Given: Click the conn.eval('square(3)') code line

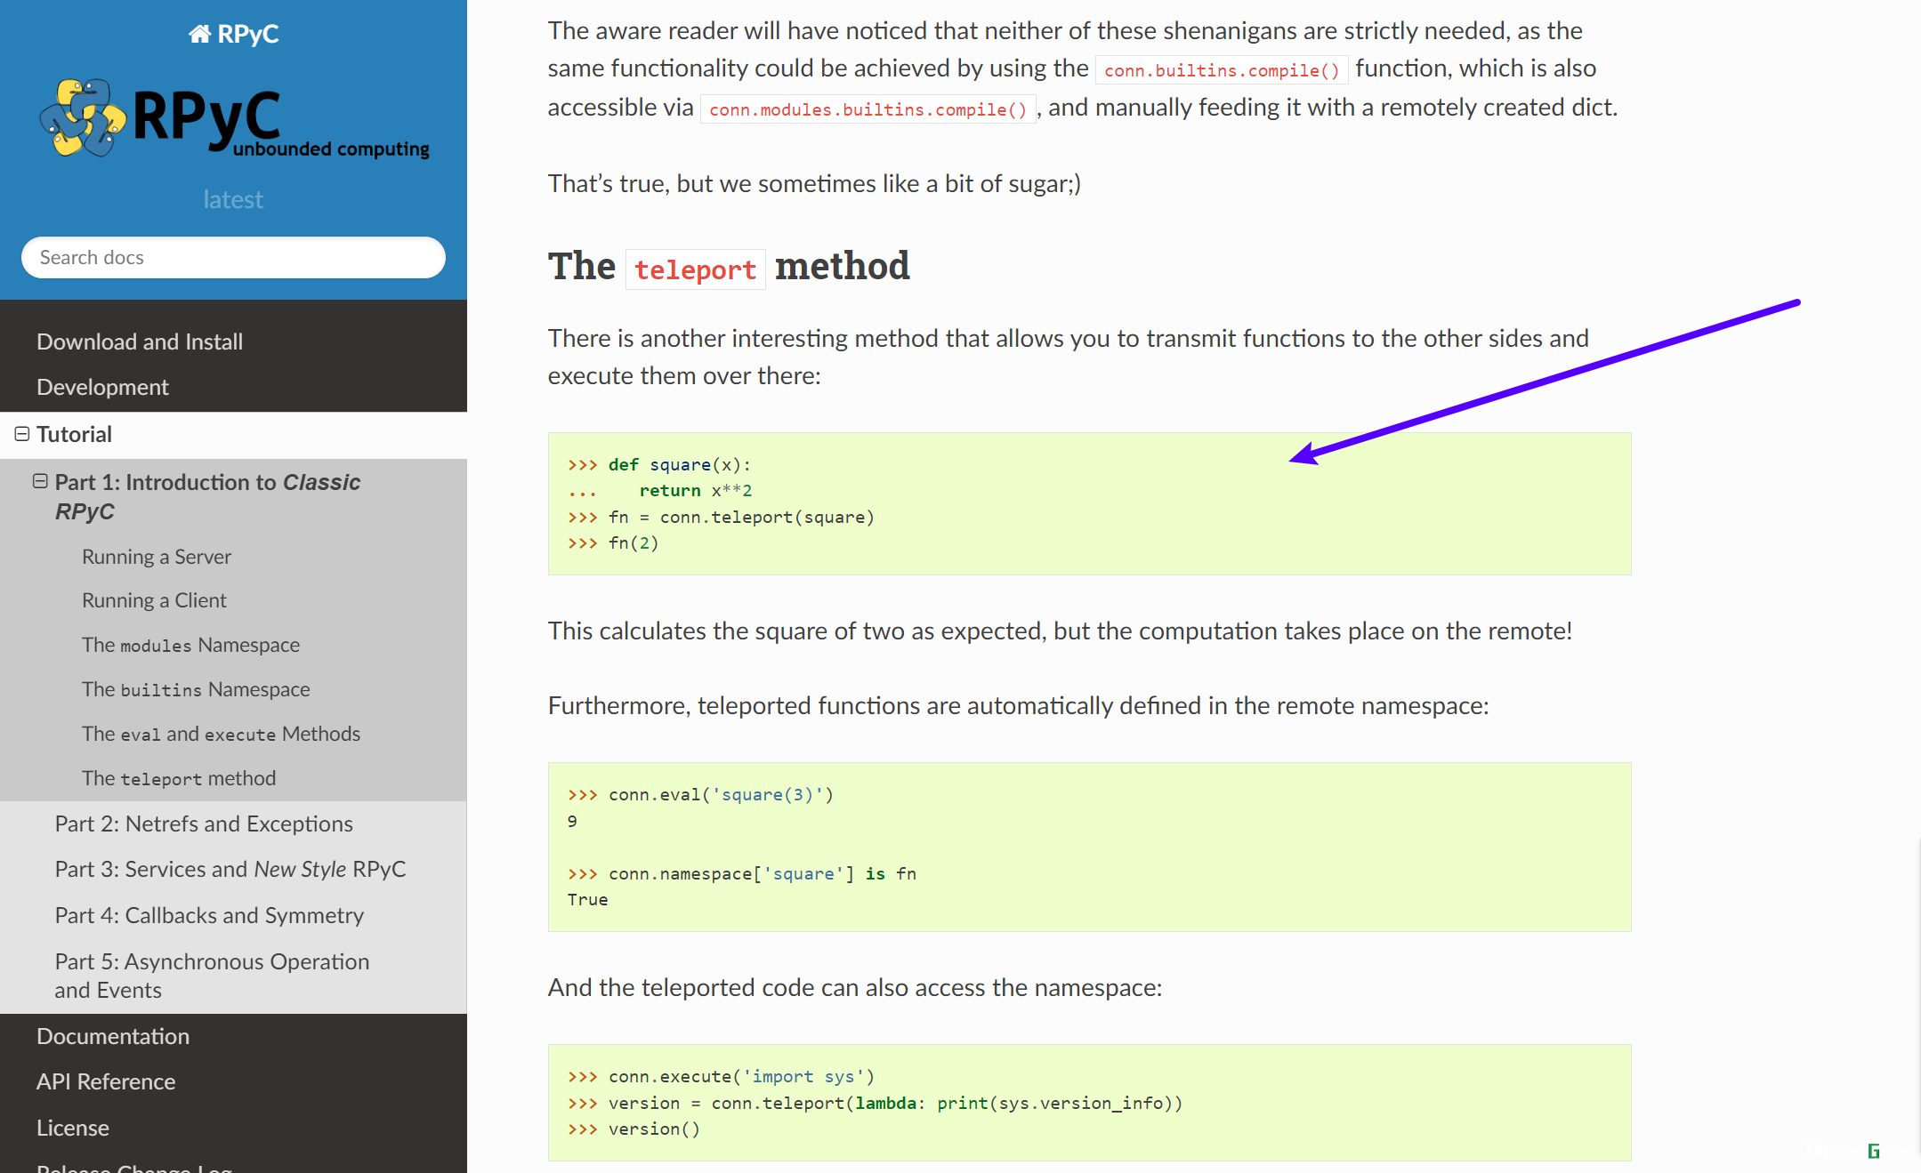Looking at the screenshot, I should point(701,794).
